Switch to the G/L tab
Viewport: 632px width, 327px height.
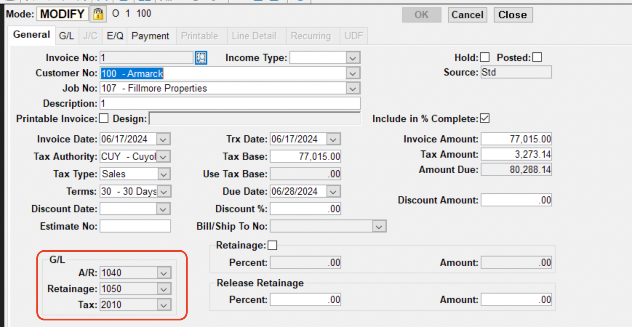click(67, 36)
